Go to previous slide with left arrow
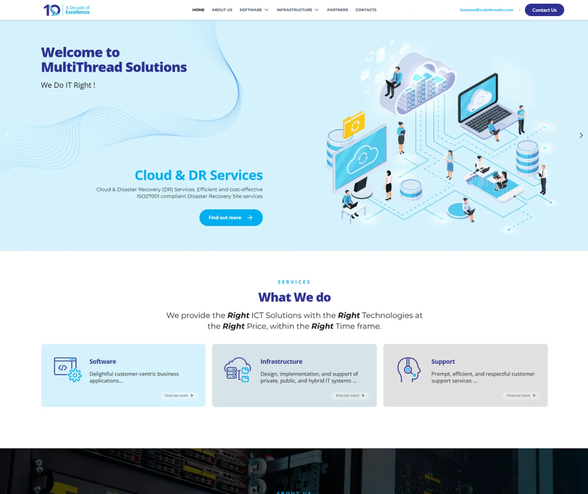Viewport: 588px width, 494px height. click(x=8, y=135)
